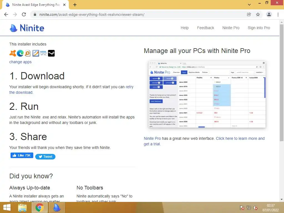
Task: Click the RealVNC icon in installer list
Action: [44, 53]
